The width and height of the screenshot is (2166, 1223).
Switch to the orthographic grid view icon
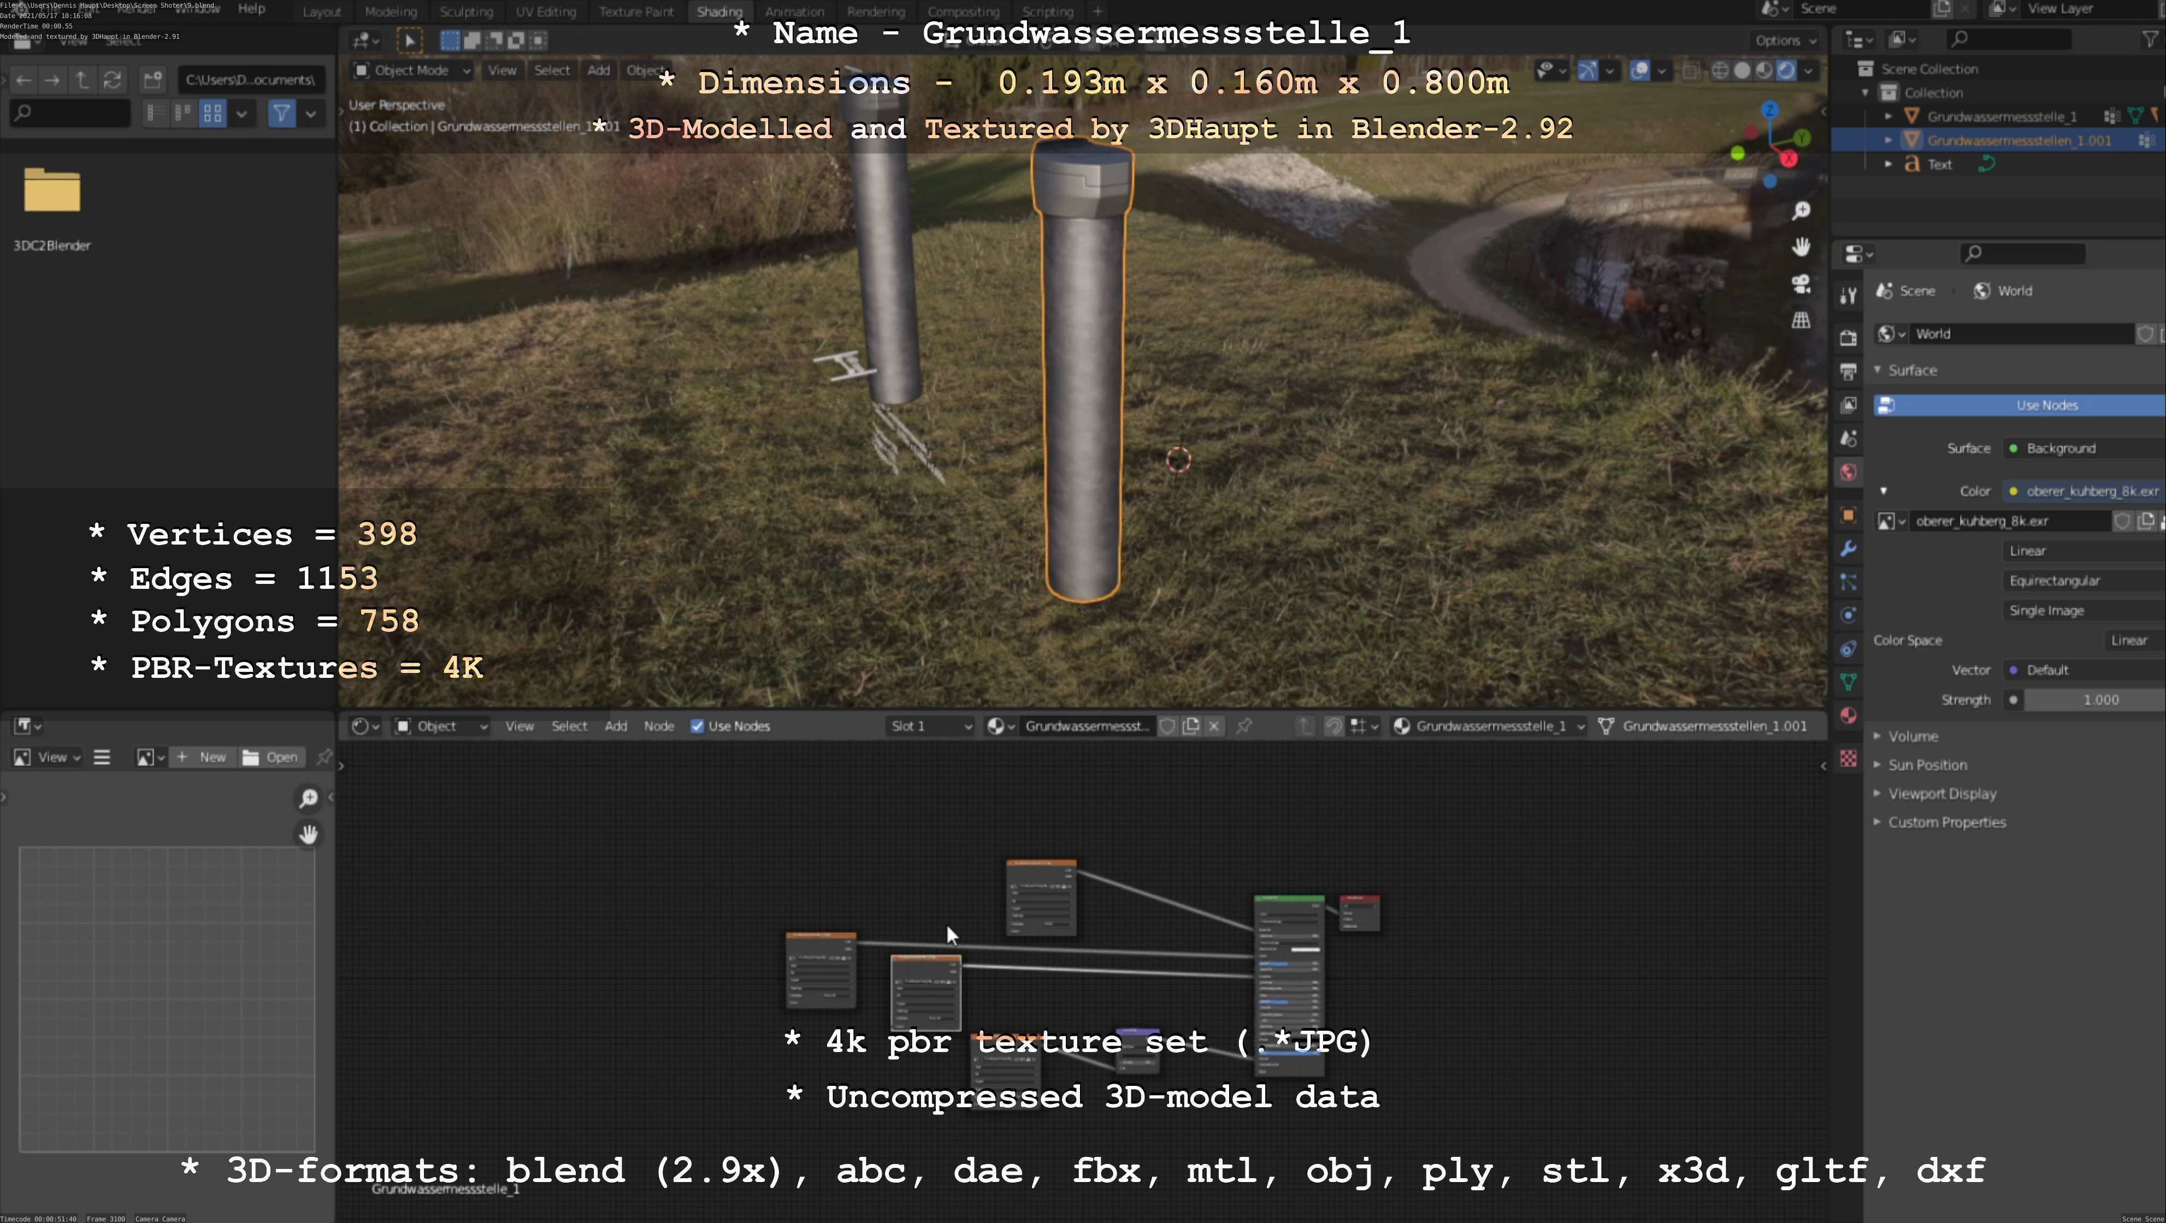(x=1800, y=320)
